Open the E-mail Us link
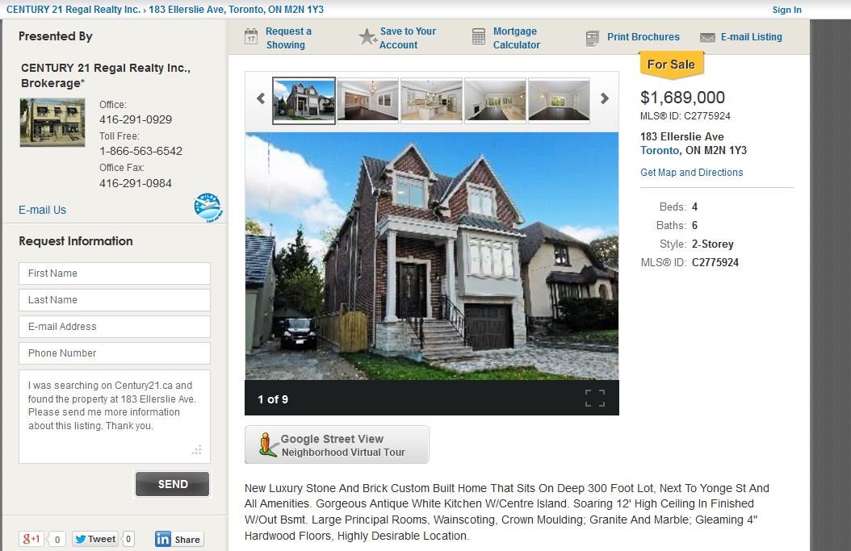The width and height of the screenshot is (851, 551). point(42,210)
